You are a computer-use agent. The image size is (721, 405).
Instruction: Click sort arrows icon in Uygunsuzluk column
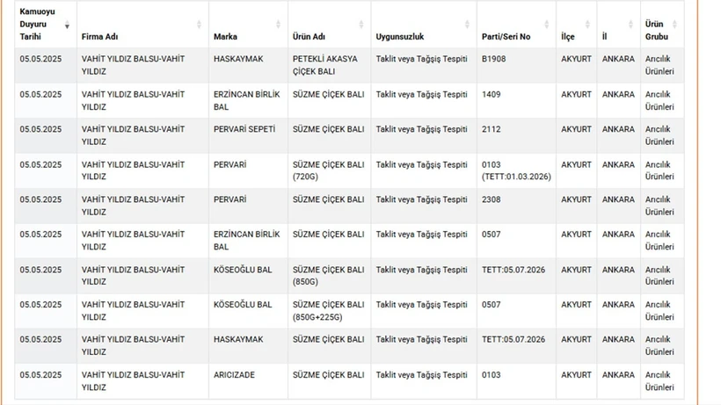pos(468,25)
